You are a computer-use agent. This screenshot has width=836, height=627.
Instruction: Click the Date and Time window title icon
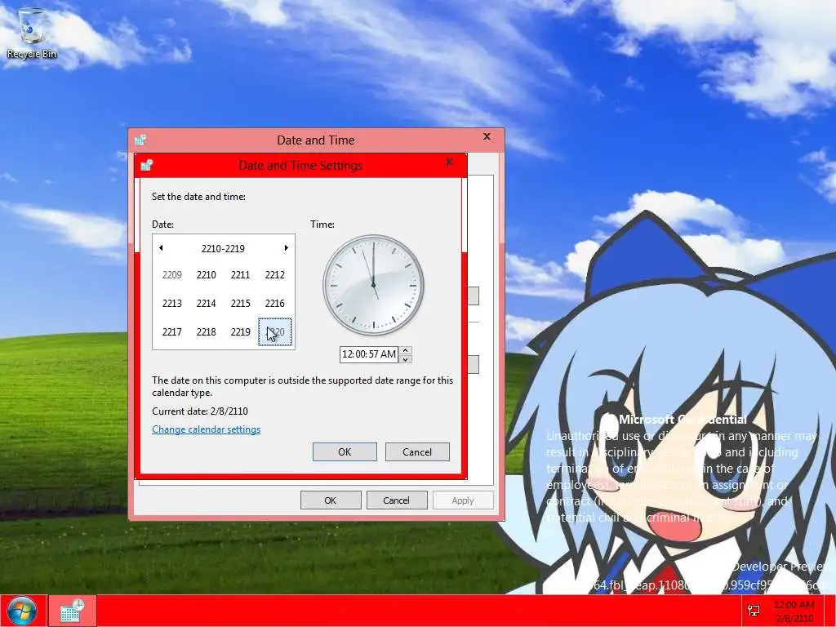tap(140, 140)
